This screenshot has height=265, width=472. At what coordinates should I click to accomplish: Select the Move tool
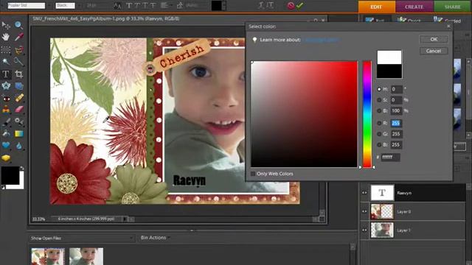coord(6,25)
